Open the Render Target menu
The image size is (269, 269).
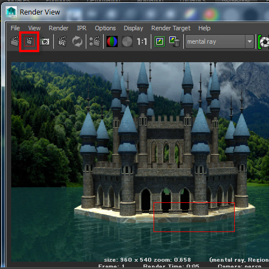pos(171,28)
